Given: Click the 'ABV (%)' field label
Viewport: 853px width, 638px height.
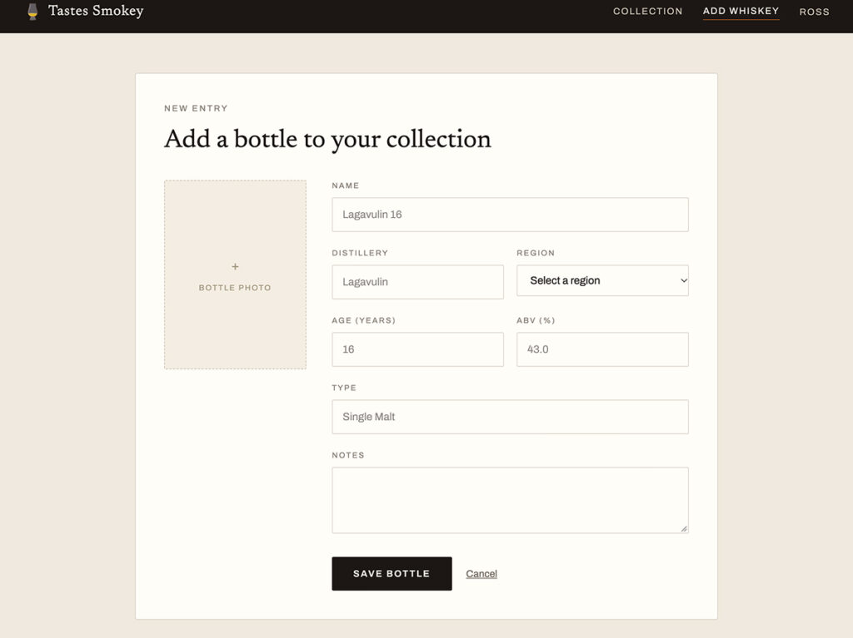Looking at the screenshot, I should click(x=536, y=320).
